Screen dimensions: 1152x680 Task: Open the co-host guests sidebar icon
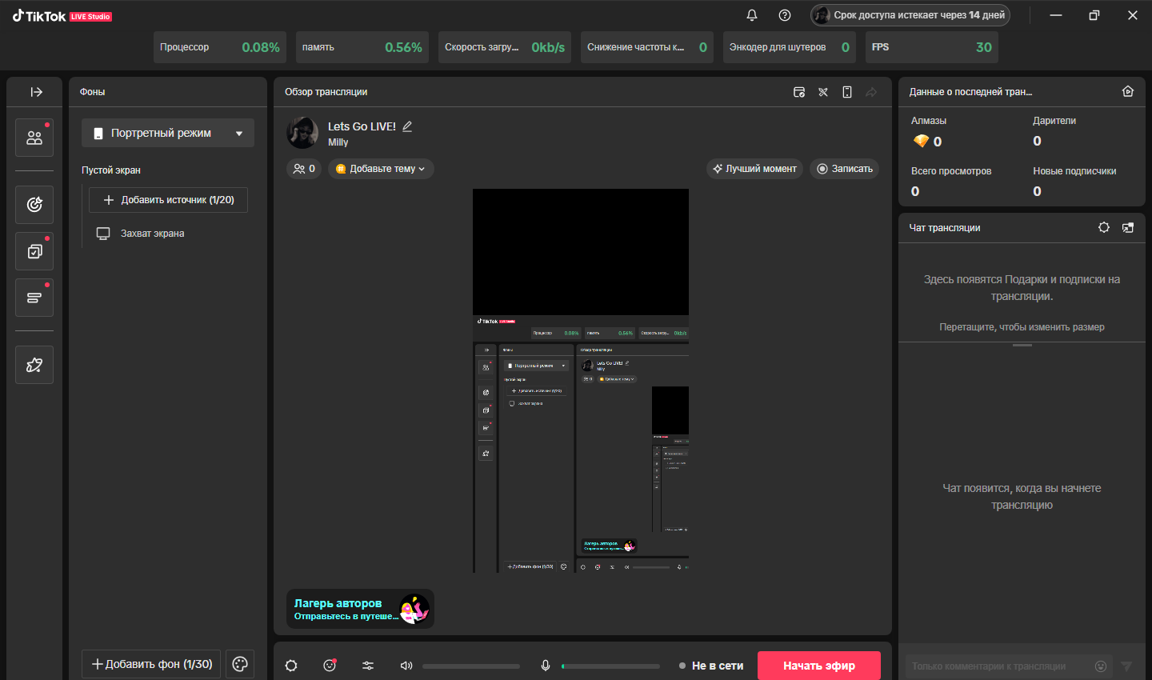click(34, 138)
